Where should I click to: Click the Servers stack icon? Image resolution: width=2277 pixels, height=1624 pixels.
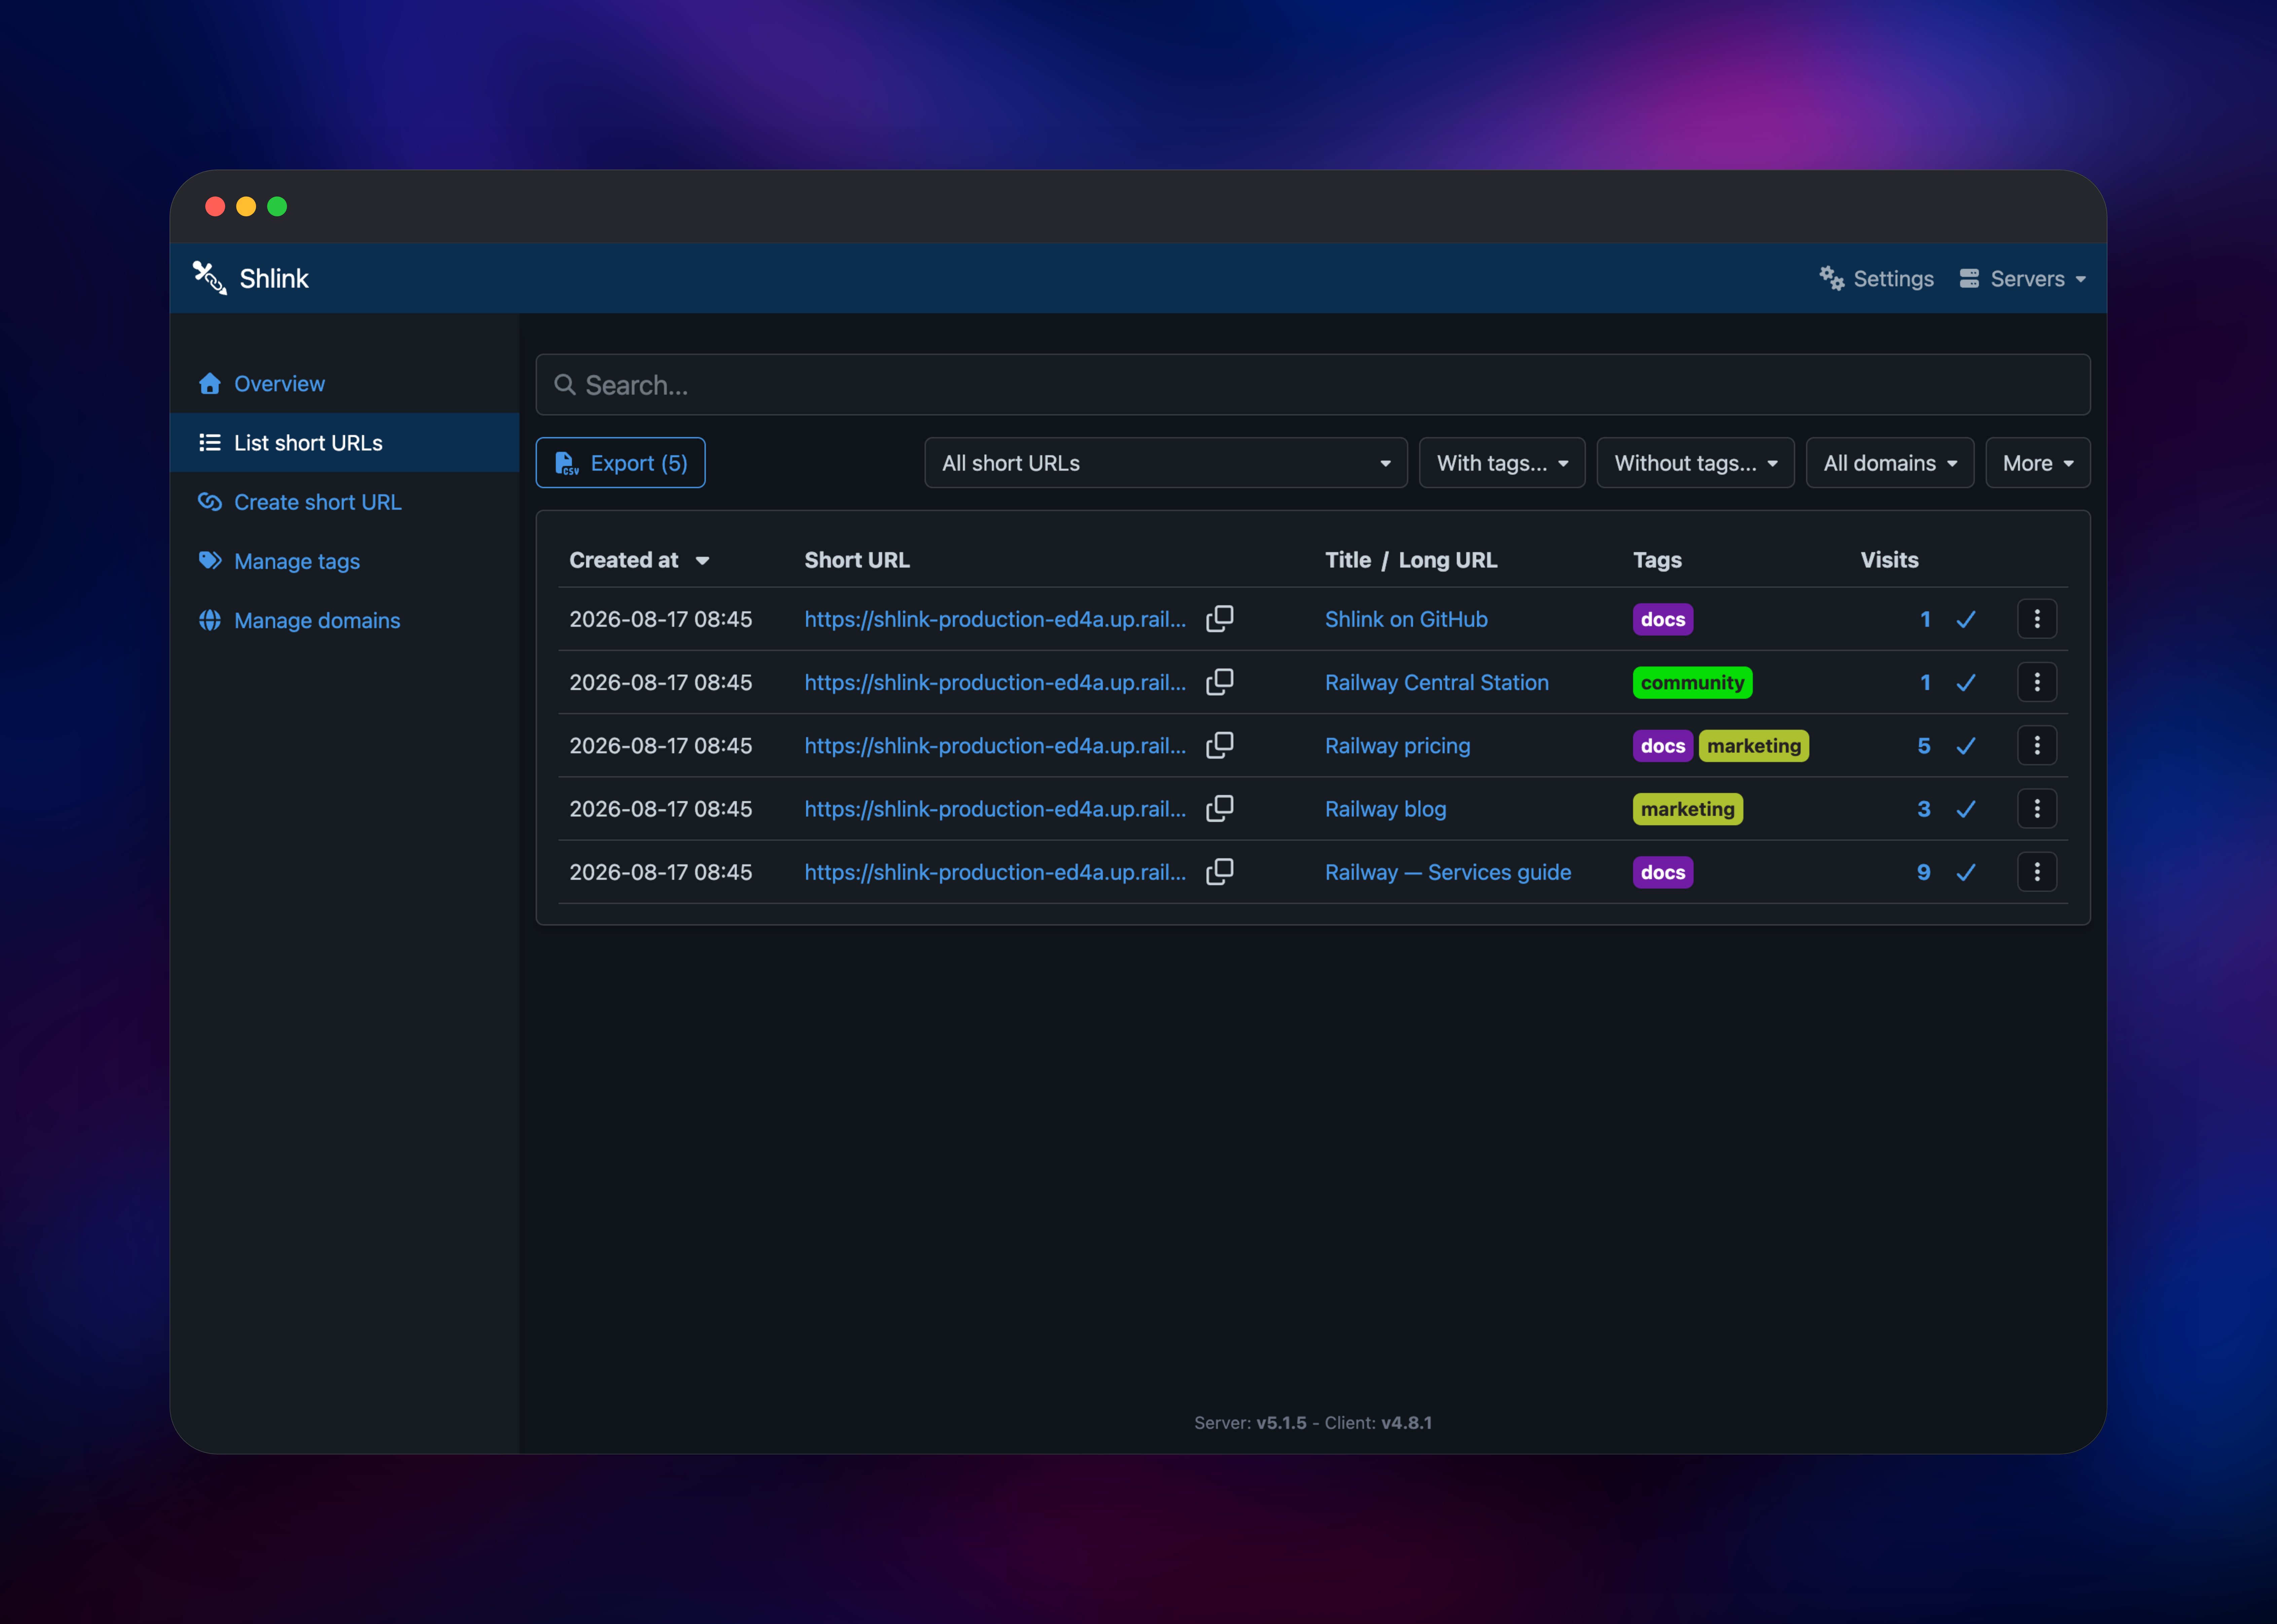pos(1969,279)
